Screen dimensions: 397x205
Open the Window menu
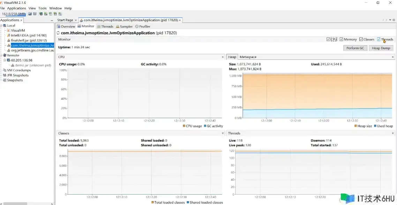[55, 8]
